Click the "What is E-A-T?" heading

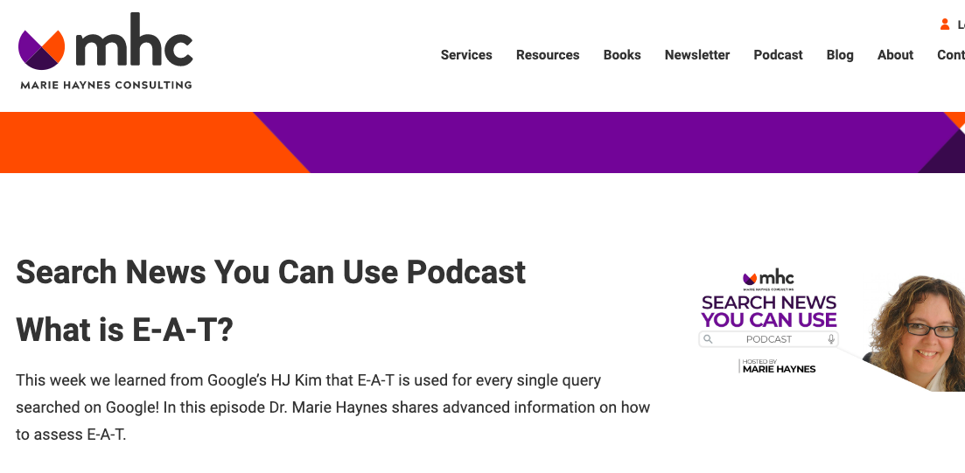pyautogui.click(x=124, y=330)
